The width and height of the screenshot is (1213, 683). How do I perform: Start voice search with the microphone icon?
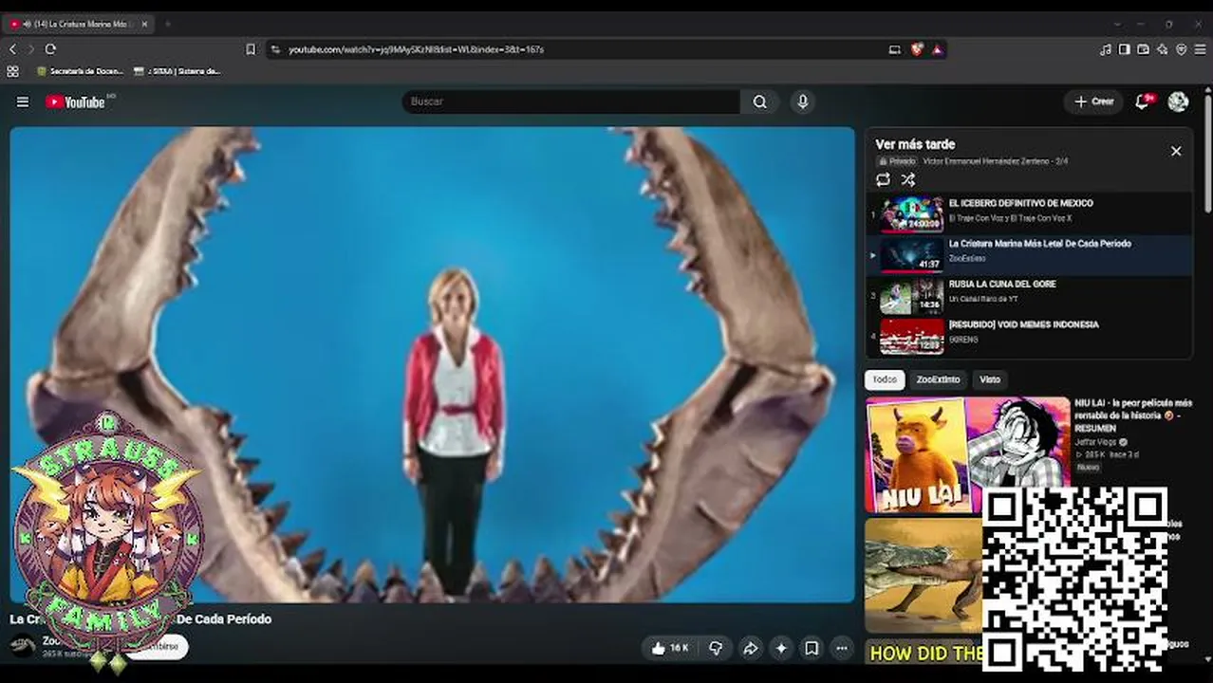click(803, 102)
